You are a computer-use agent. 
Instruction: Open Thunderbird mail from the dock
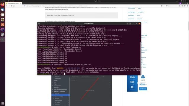(x=3, y=10)
